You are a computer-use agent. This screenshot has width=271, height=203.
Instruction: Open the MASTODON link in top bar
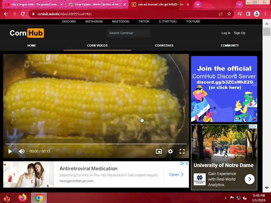[120, 21]
